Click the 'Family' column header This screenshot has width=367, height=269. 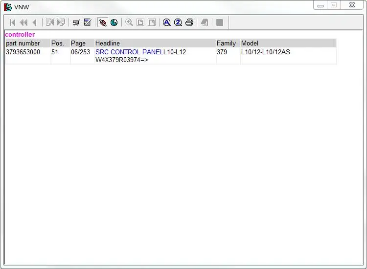click(228, 43)
